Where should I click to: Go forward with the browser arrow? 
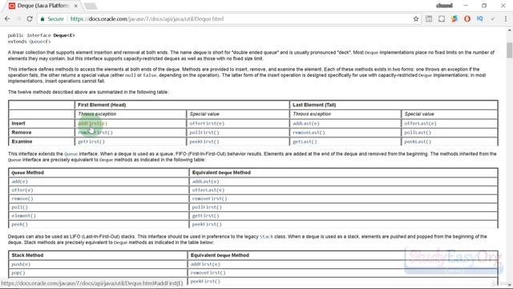[x=18, y=19]
